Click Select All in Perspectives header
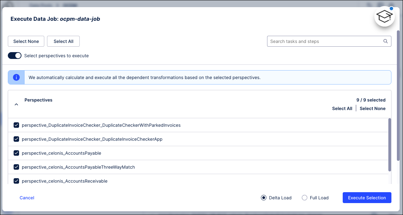This screenshot has width=403, height=215. [x=342, y=108]
